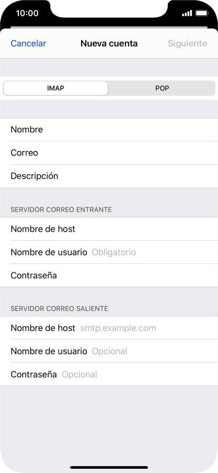Select outgoing Nombre de usuario Opcional field
This screenshot has width=218, height=473.
point(109,351)
